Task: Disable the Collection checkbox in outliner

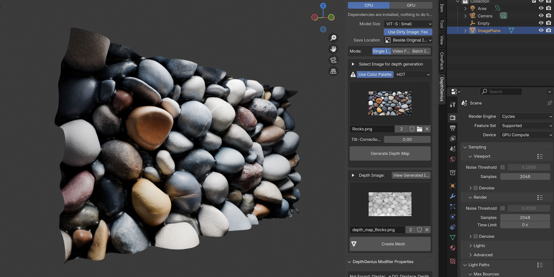Action: click(x=534, y=1)
